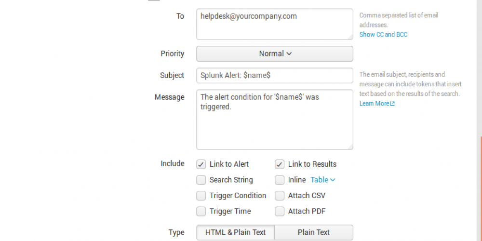Check the Trigger Time option
The image size is (482, 241).
pyautogui.click(x=201, y=212)
